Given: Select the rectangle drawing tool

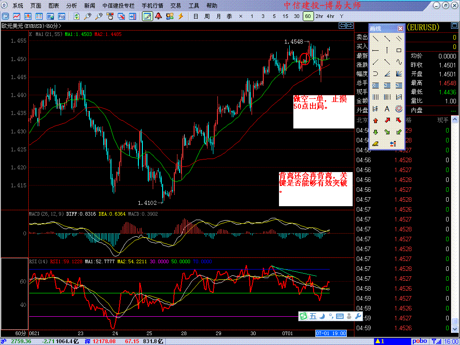Looking at the screenshot, I should tap(399, 50).
